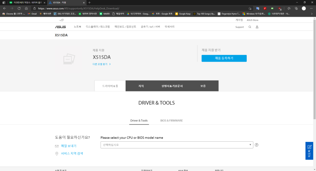Open the Gmail bookmark
This screenshot has height=171, width=316.
pos(32,14)
